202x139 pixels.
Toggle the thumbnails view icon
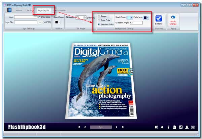click(156, 127)
